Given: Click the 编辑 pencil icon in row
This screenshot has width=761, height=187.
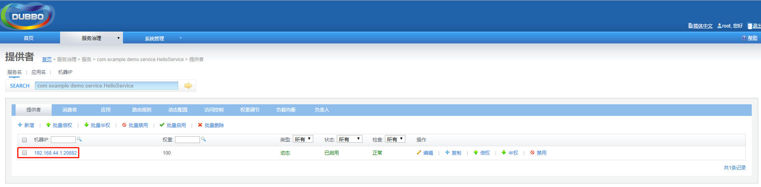Looking at the screenshot, I should [x=419, y=153].
